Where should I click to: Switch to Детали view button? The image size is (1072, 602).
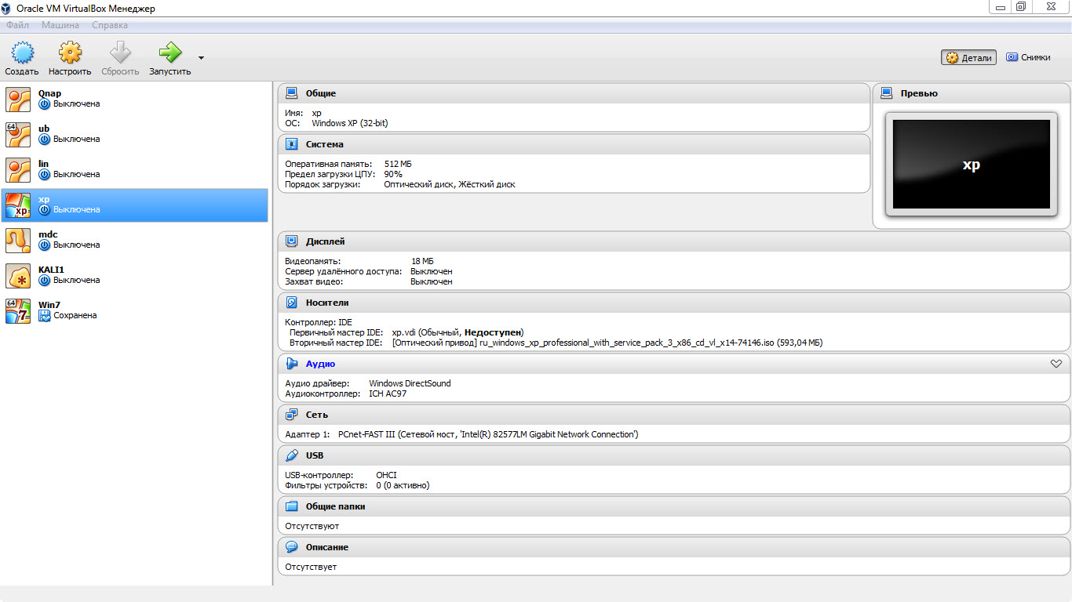(x=968, y=57)
